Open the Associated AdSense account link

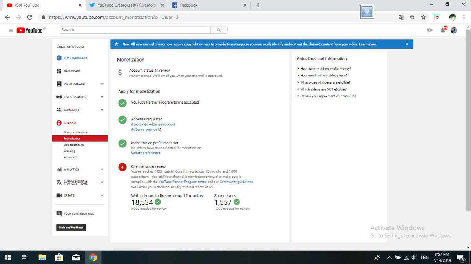pyautogui.click(x=153, y=124)
